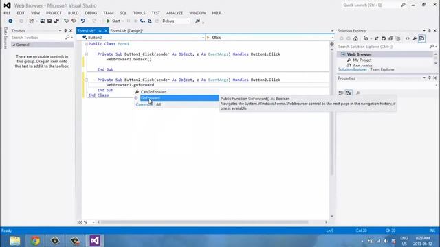
Task: Click in the Search Toolbox field
Action: [x=38, y=38]
